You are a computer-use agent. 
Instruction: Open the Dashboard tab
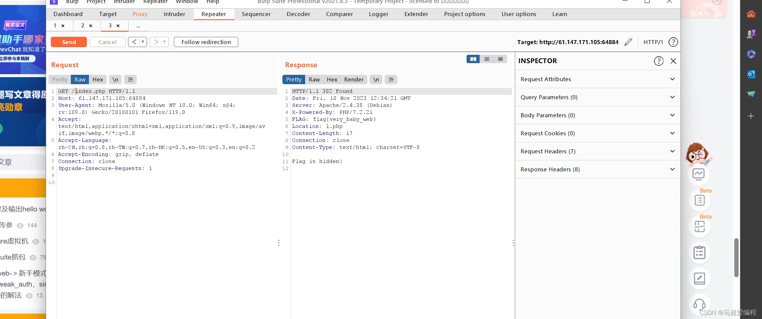(68, 14)
